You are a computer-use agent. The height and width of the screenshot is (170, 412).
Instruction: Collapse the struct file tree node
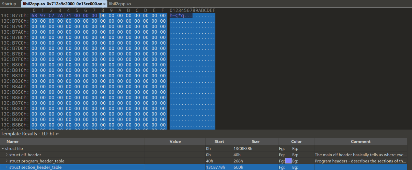click(3, 149)
